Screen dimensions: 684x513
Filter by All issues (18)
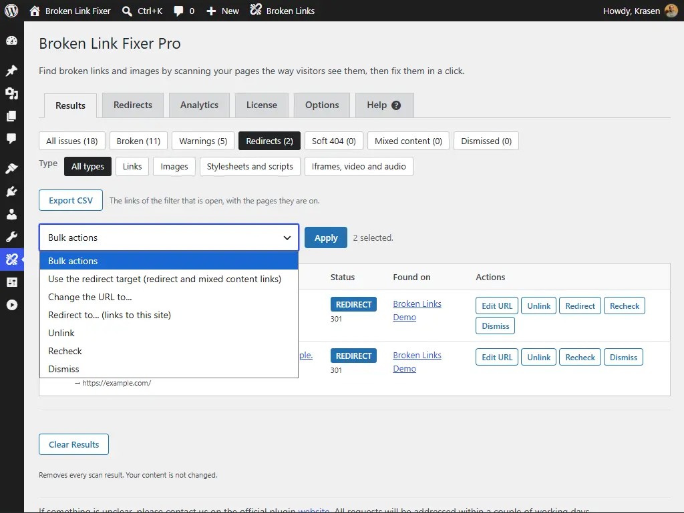tap(72, 141)
